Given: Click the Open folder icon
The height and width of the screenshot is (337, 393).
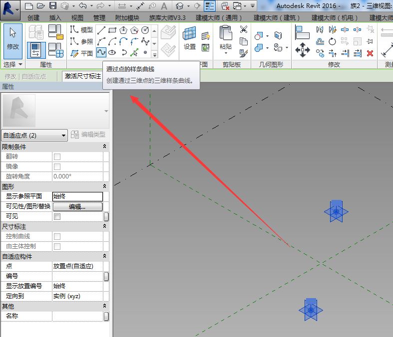Looking at the screenshot, I should [x=40, y=6].
